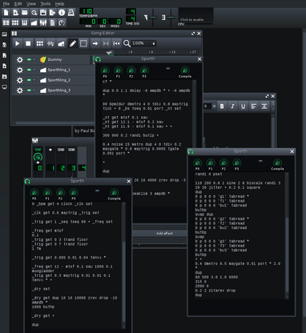Open My Home sidebar icon

coord(5,77)
